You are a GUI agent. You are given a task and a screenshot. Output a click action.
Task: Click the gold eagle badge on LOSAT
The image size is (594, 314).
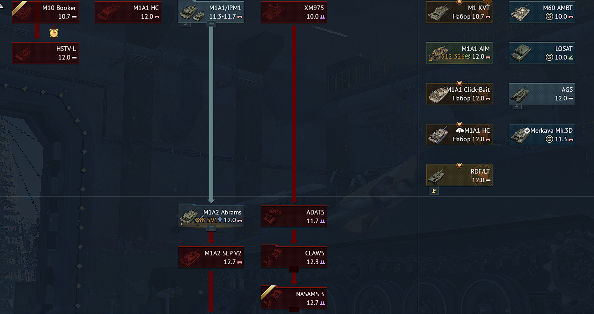pos(549,57)
